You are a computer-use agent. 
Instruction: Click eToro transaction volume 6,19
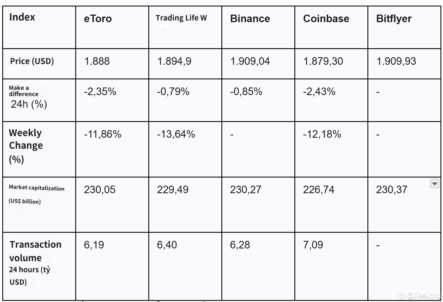coord(94,245)
